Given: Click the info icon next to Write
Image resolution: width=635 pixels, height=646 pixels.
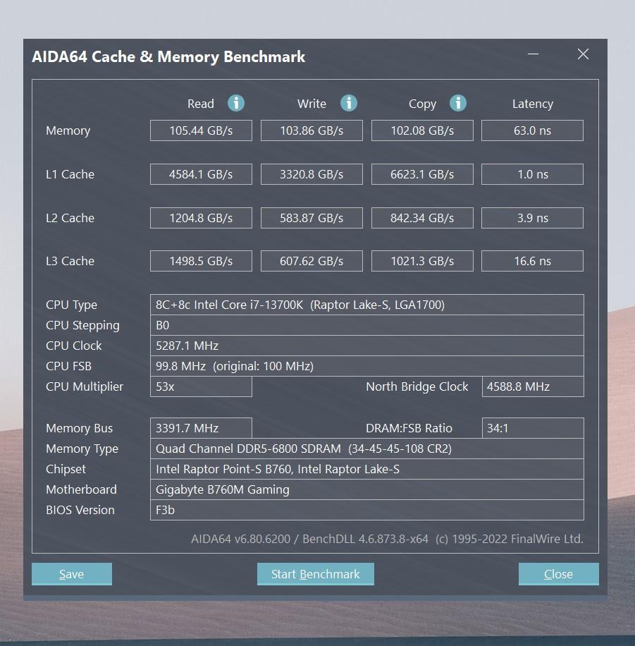Looking at the screenshot, I should pos(349,103).
